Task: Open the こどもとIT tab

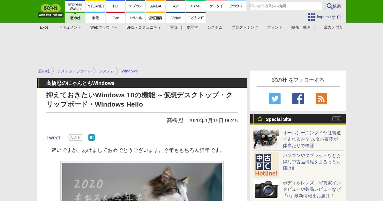Action: [x=196, y=17]
